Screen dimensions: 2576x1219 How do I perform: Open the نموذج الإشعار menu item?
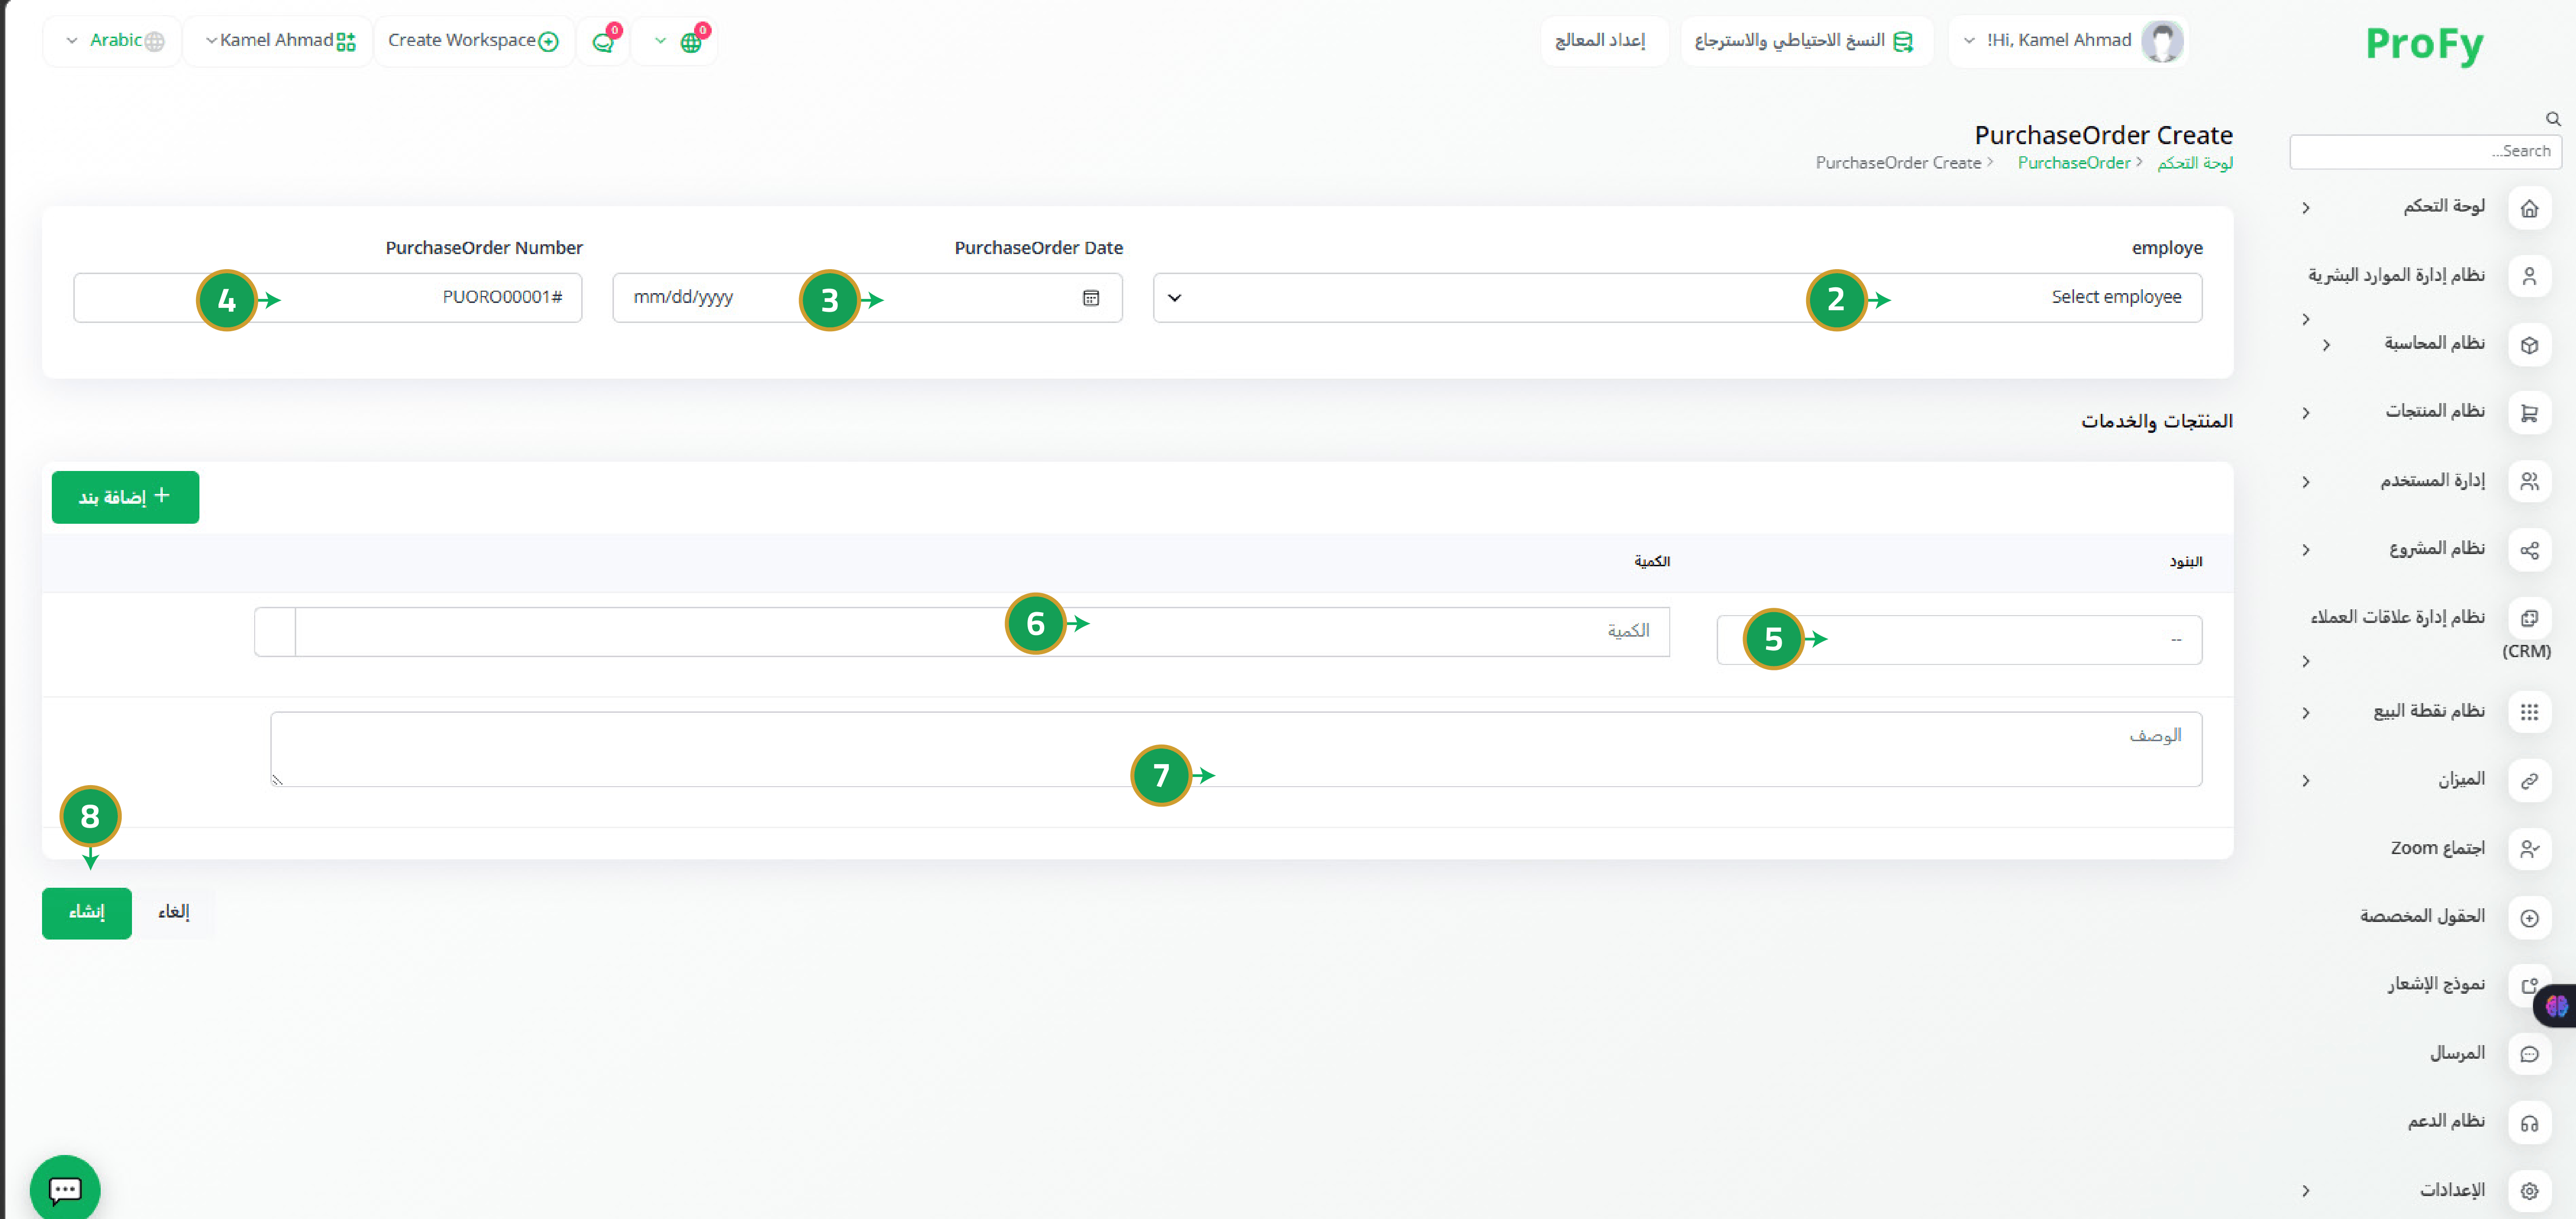tap(2436, 984)
